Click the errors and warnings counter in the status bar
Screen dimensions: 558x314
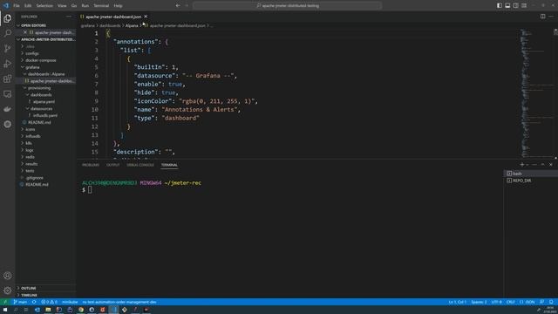[x=49, y=302]
